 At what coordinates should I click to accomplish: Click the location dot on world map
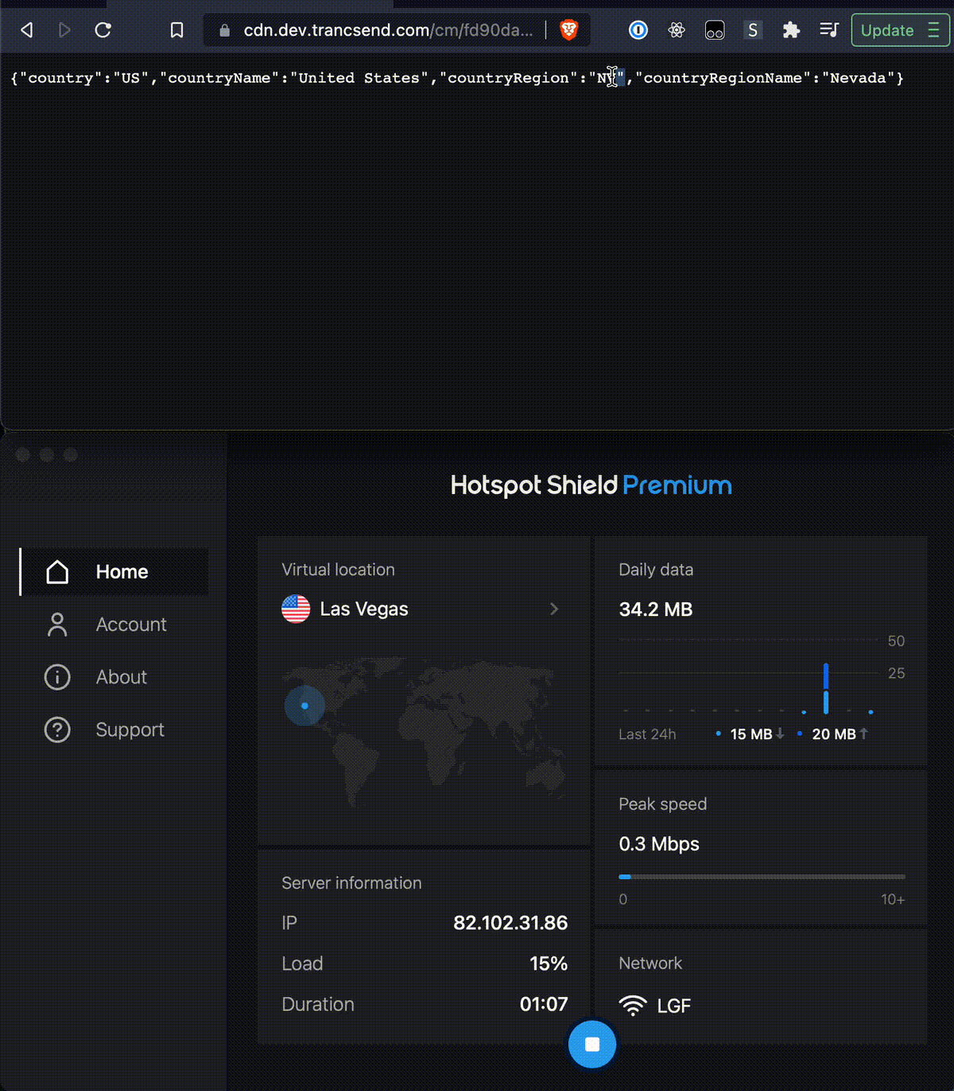304,706
